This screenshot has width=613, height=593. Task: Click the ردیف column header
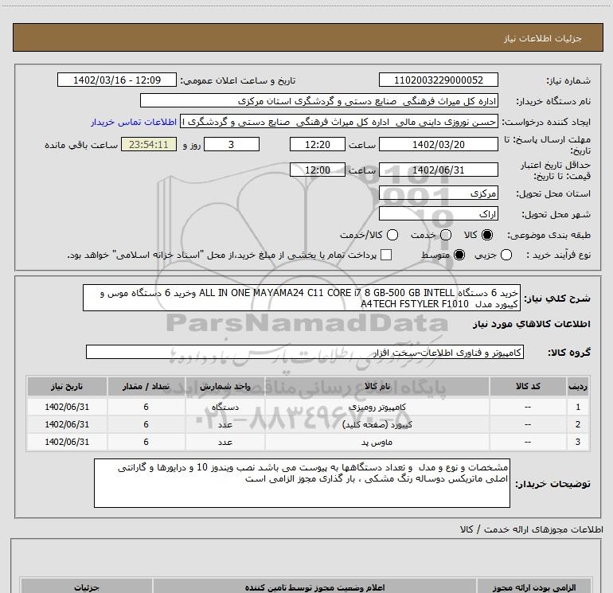pyautogui.click(x=578, y=386)
